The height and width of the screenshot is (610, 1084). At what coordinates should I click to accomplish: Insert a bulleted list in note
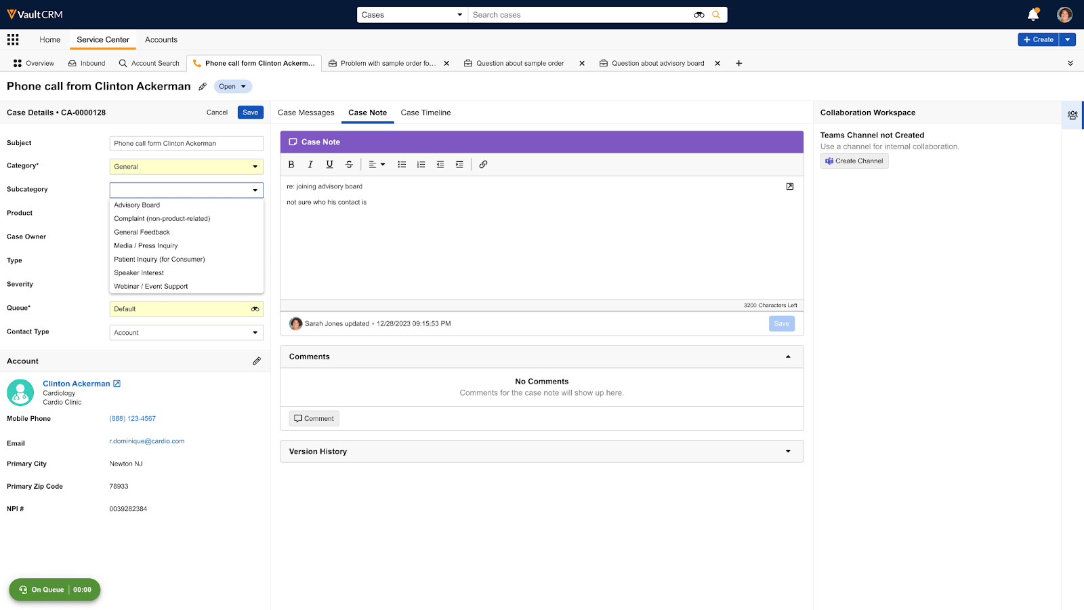(402, 164)
